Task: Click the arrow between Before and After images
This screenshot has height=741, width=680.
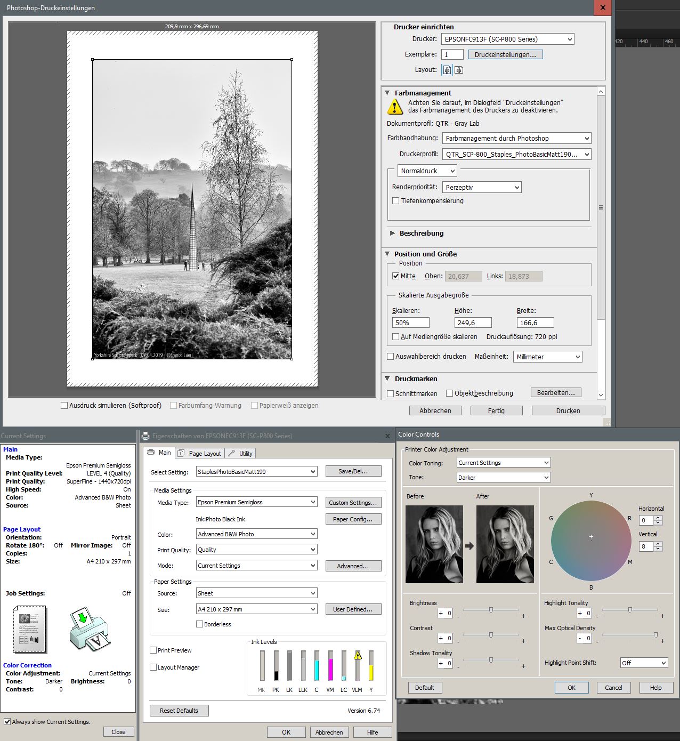Action: point(469,545)
